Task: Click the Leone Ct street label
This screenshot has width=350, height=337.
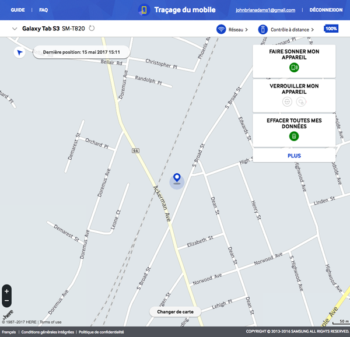Action: [x=116, y=220]
